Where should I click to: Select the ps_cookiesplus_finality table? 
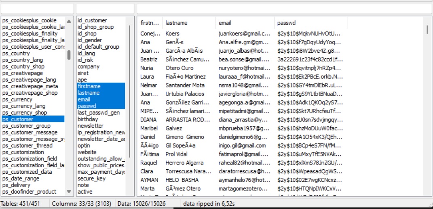33,34
